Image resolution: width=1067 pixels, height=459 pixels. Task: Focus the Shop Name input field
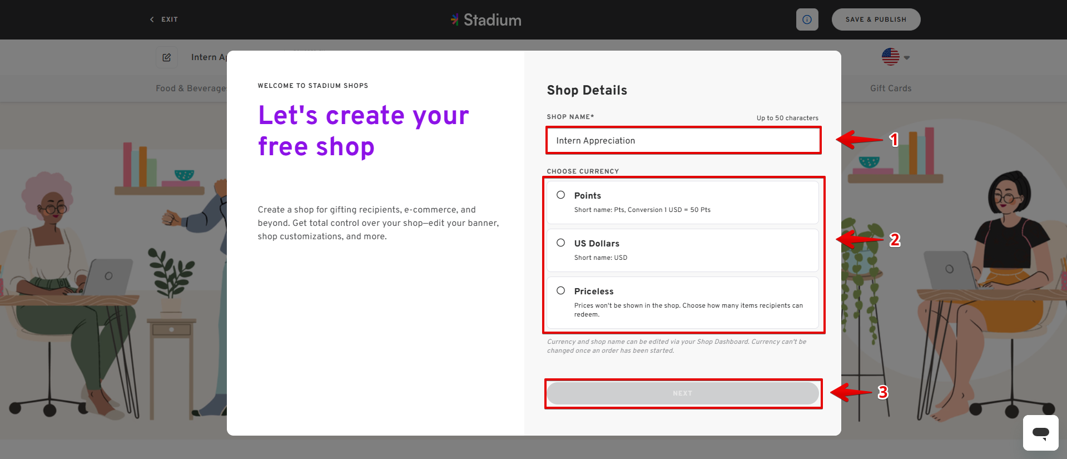coord(683,141)
